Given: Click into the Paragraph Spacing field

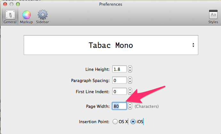Looking at the screenshot, I should click(119, 80).
